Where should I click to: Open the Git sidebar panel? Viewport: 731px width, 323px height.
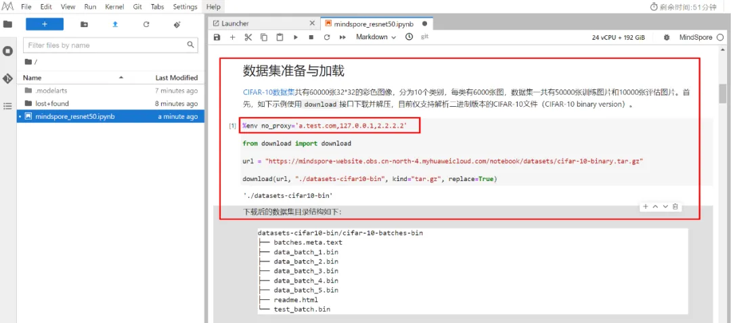pos(8,78)
